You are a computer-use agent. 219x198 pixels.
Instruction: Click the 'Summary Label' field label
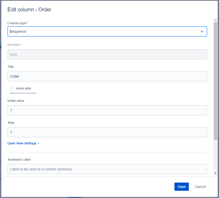coord(19,160)
